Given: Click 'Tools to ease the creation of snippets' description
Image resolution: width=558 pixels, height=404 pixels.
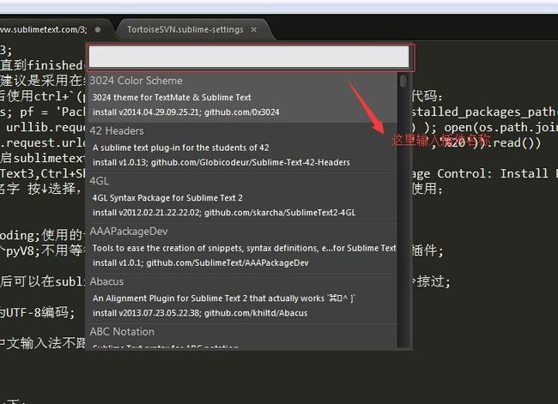Looking at the screenshot, I should click(x=244, y=248).
